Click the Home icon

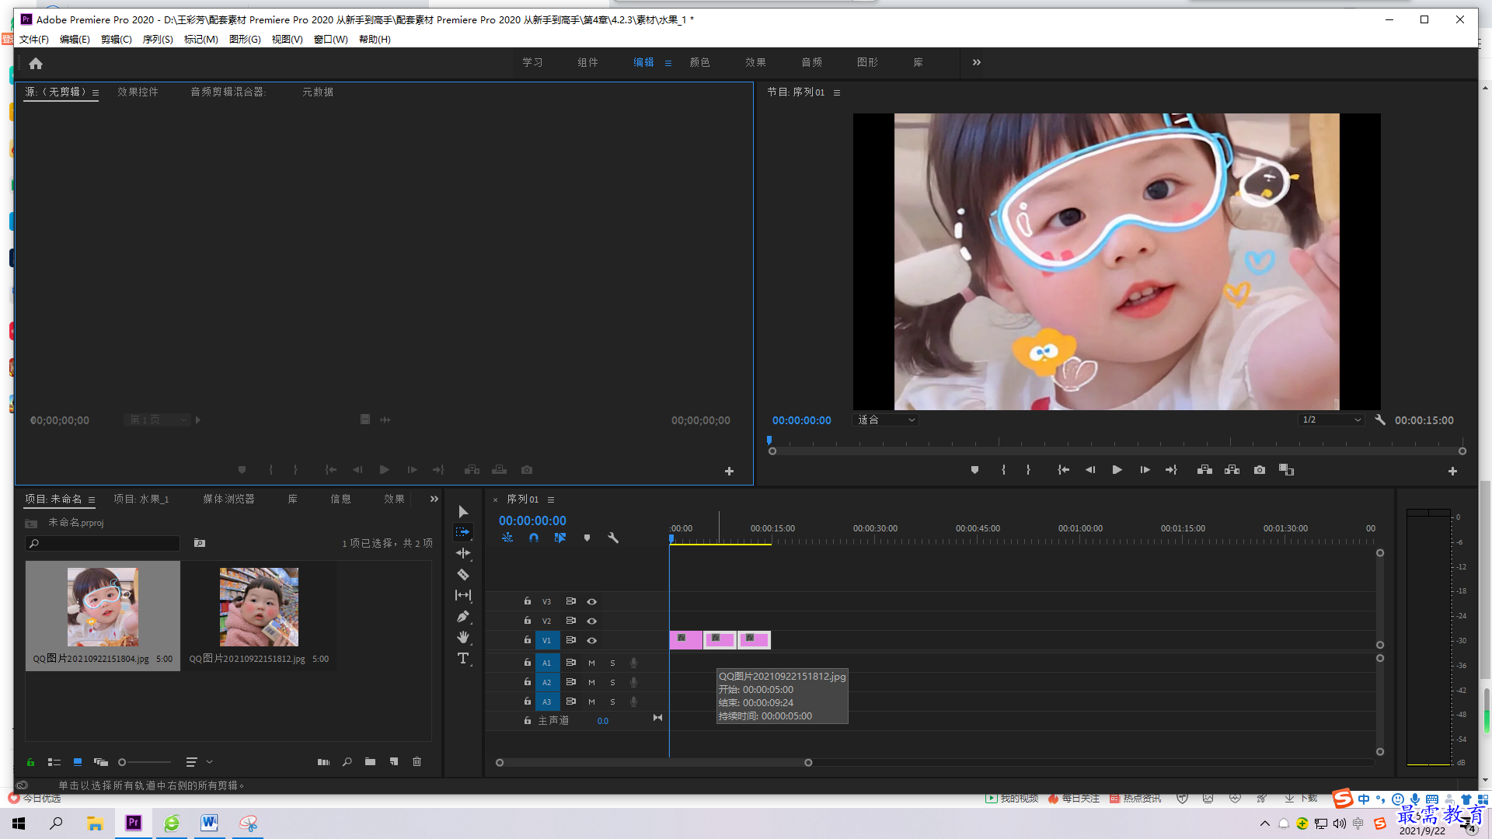point(36,63)
